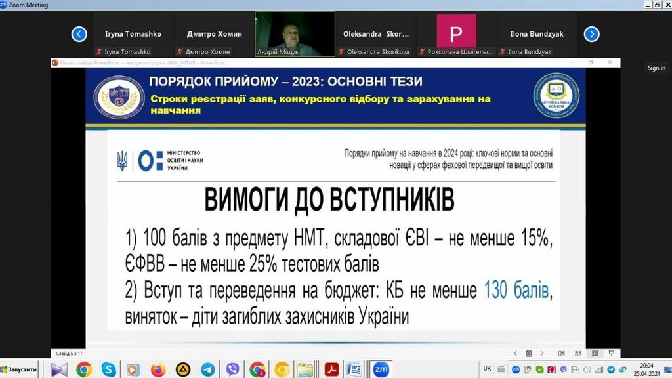Go to previous slide in PowerPoint
The image size is (672, 378).
click(x=516, y=353)
